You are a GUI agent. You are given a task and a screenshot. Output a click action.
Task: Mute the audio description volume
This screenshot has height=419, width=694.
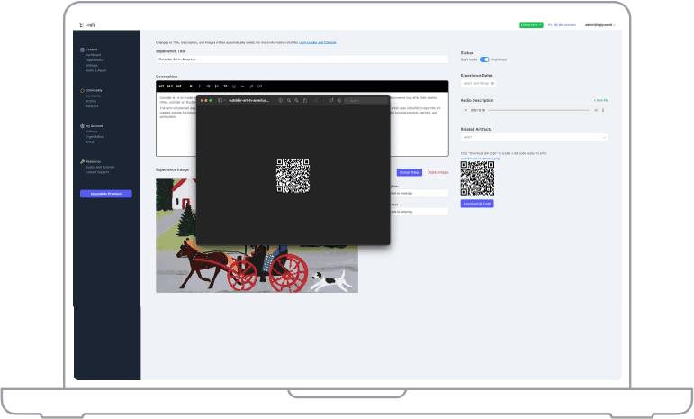596,110
